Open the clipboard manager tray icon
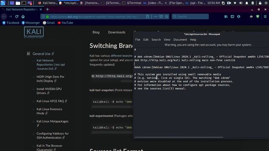Viewport: 269px width, 151px height. click(x=223, y=3)
